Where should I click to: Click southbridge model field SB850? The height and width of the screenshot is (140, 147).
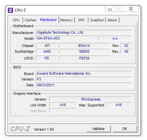(x=84, y=51)
